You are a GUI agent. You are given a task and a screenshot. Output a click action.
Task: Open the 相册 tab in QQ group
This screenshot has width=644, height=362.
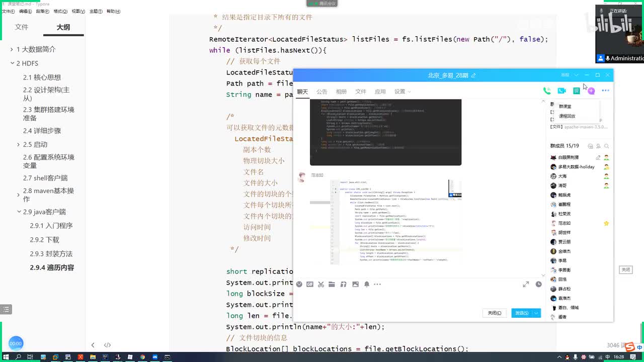tap(341, 92)
